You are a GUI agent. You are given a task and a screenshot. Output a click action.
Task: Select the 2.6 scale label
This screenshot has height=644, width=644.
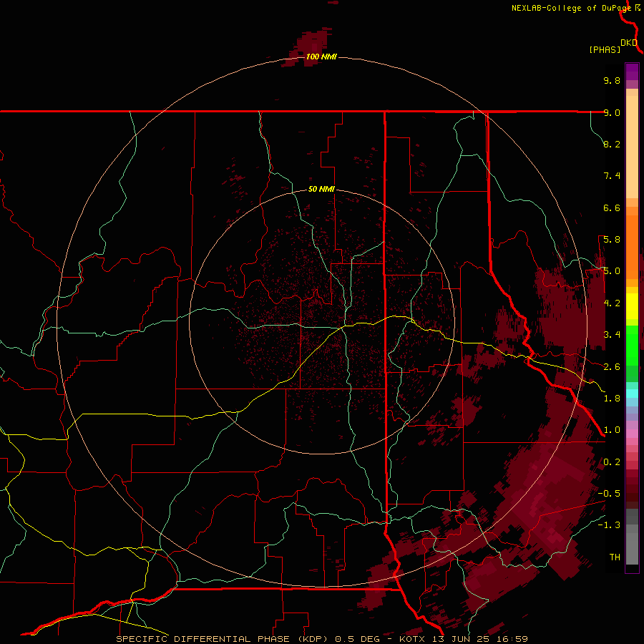click(612, 367)
